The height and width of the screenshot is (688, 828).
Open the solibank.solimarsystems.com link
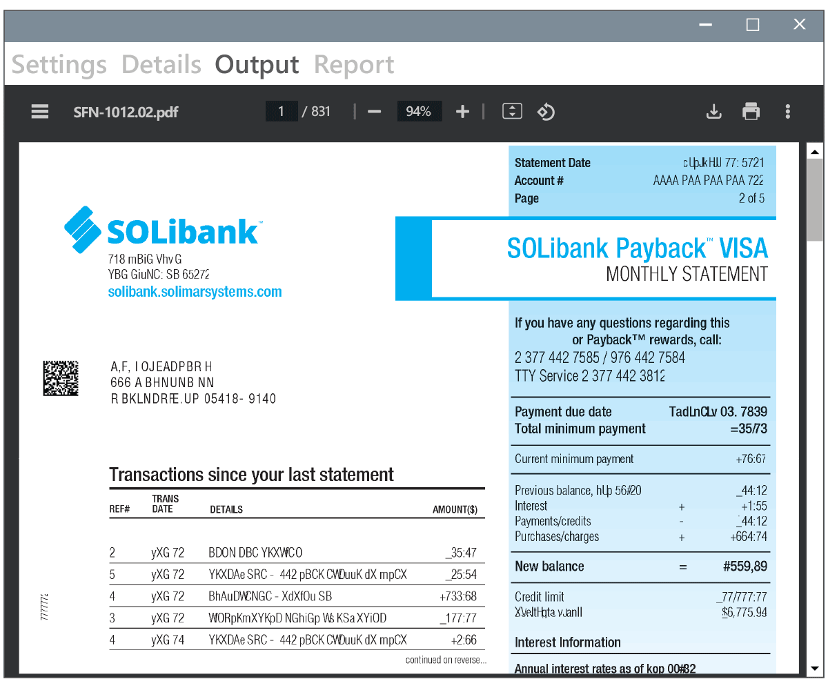(x=195, y=292)
